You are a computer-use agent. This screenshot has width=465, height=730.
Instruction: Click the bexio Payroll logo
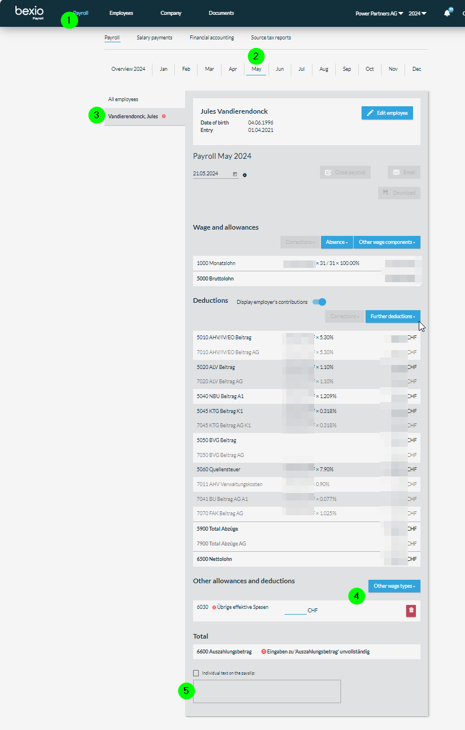coord(29,13)
